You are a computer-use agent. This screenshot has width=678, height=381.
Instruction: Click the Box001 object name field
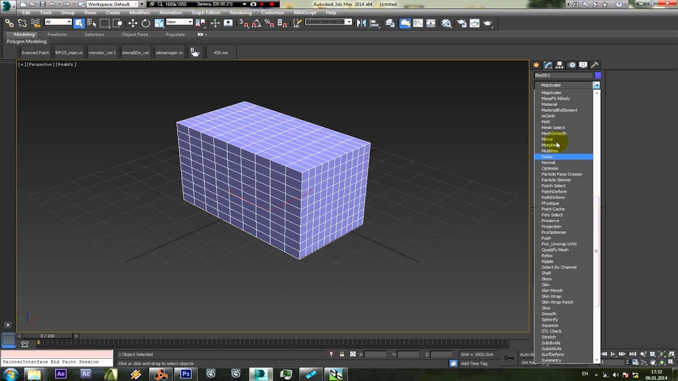[564, 76]
